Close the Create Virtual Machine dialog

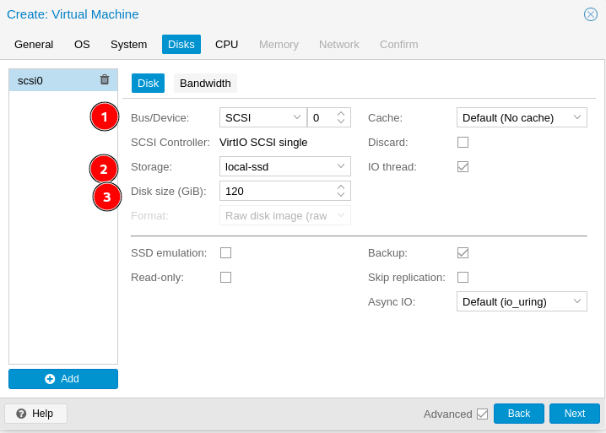[x=591, y=14]
